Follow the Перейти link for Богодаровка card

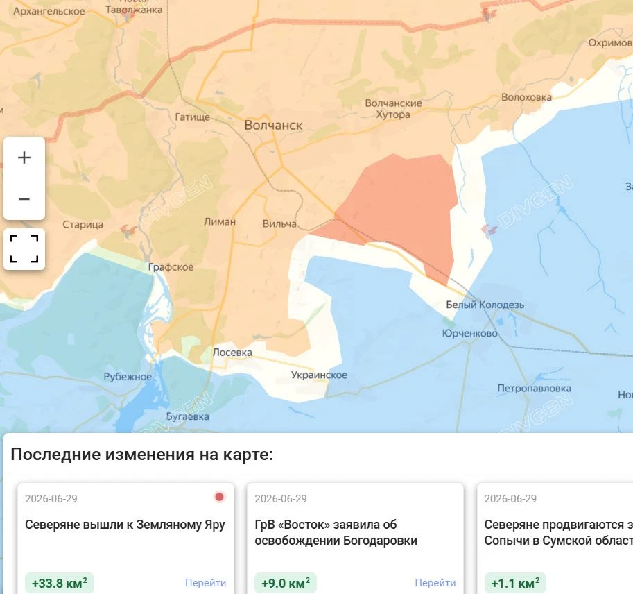[435, 583]
